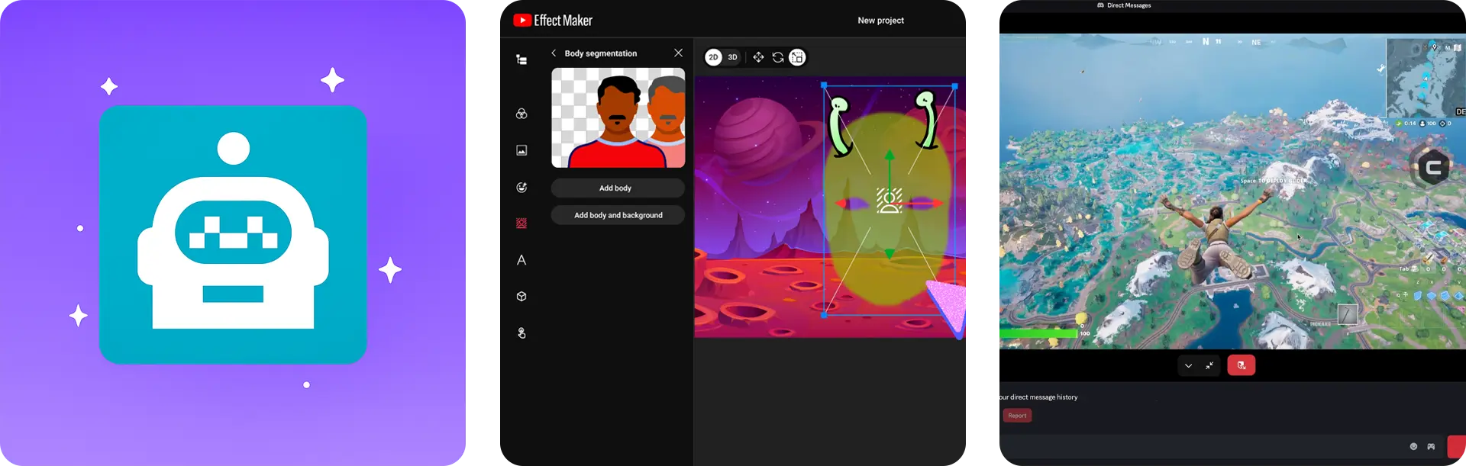Click the Add body button
1466x466 pixels.
point(618,188)
